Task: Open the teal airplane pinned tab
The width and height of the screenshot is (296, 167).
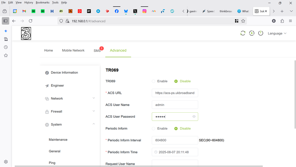Action: point(172,11)
